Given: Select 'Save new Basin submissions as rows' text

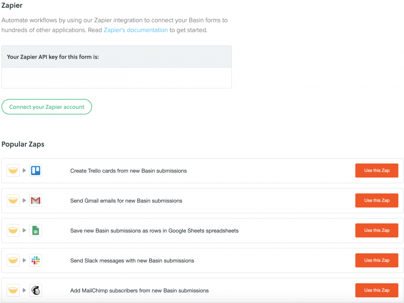Looking at the screenshot, I should [x=116, y=231].
